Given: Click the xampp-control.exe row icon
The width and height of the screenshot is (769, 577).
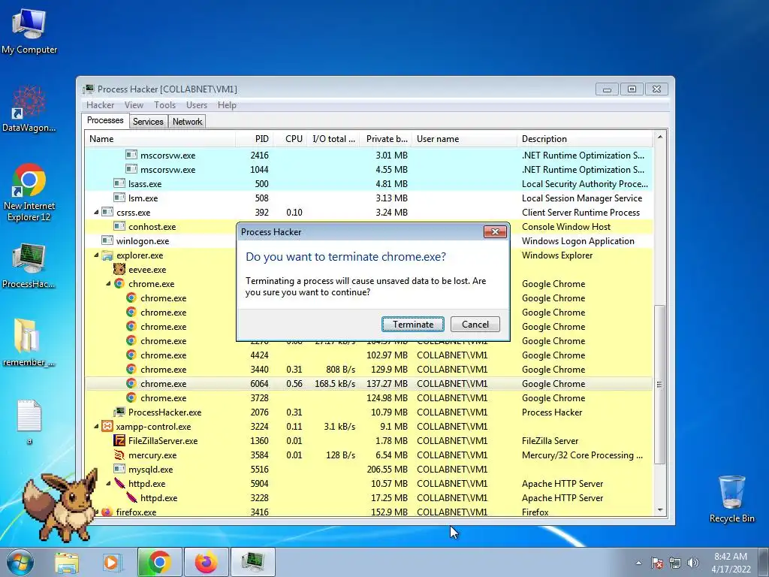Looking at the screenshot, I should pos(107,427).
